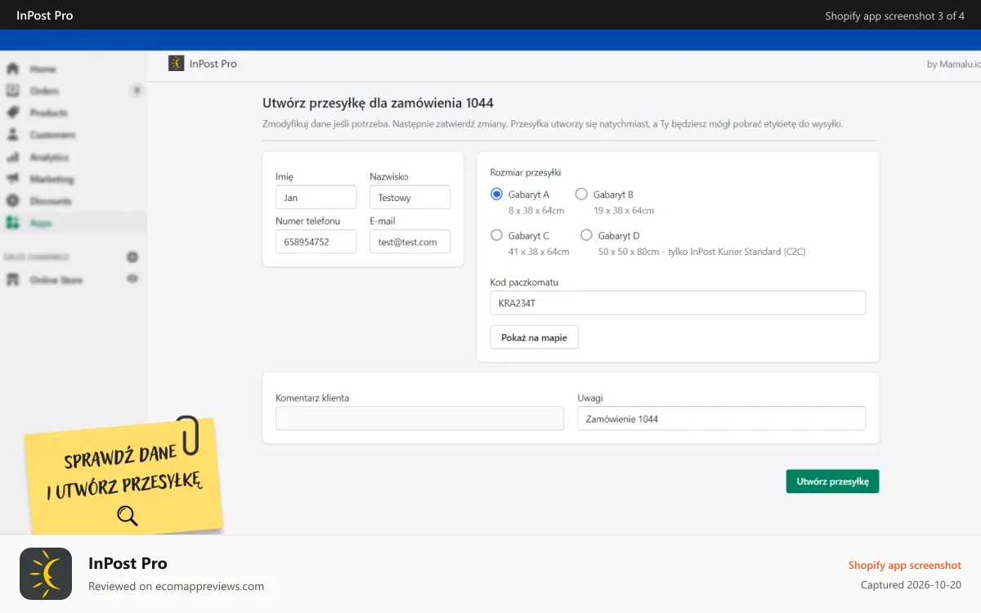Viewport: 981px width, 613px height.
Task: Open the Orders sidebar icon
Action: (12, 91)
